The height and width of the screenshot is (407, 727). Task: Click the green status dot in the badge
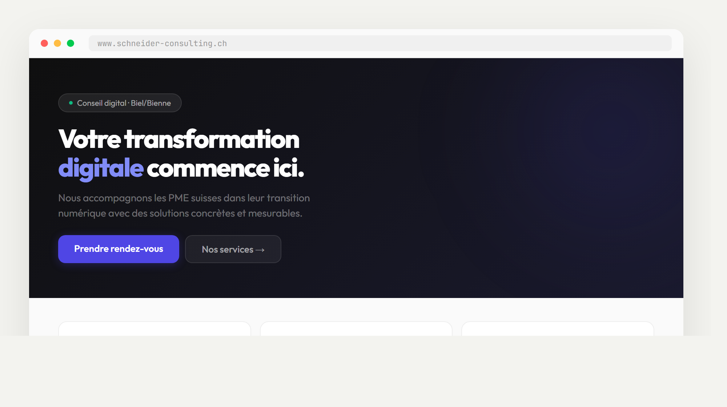point(71,103)
